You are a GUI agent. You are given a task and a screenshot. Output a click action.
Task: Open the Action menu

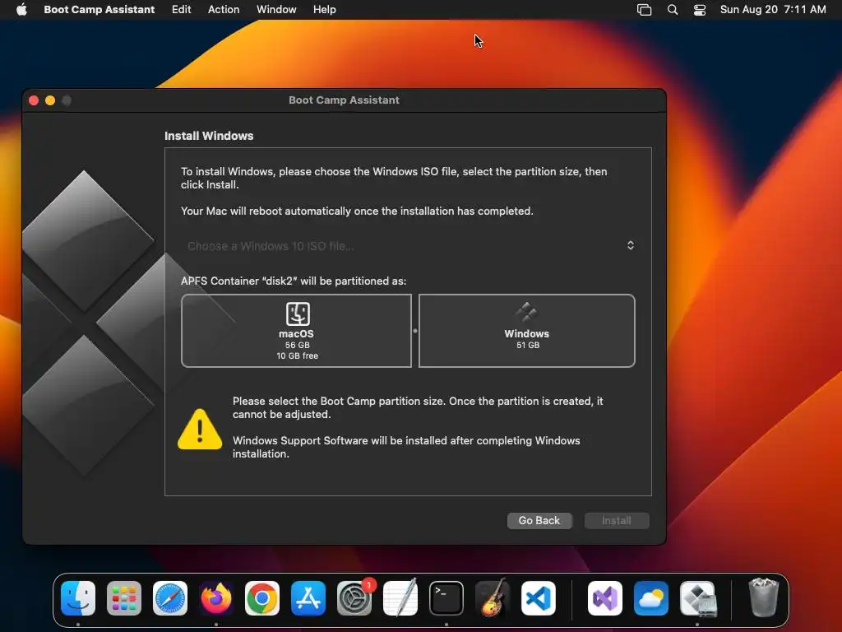pos(224,10)
